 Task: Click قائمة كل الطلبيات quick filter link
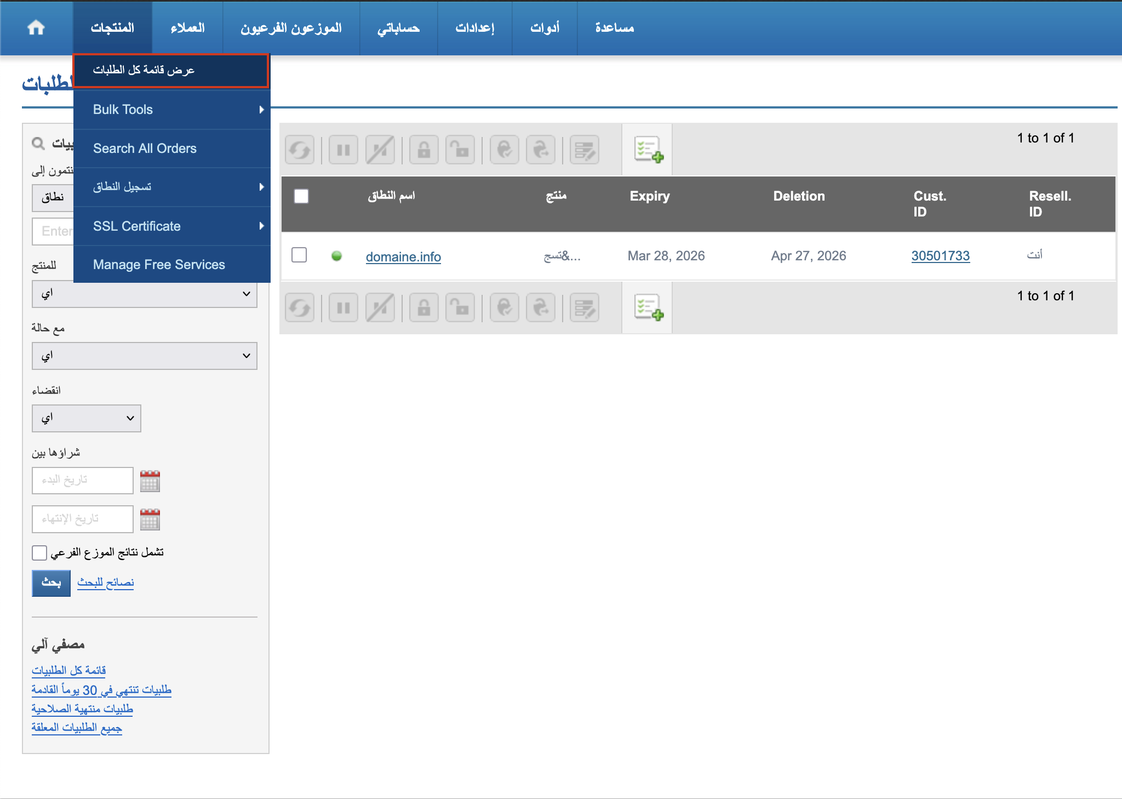tap(68, 670)
